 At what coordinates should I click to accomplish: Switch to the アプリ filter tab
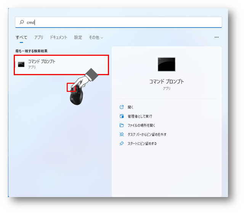(x=39, y=37)
